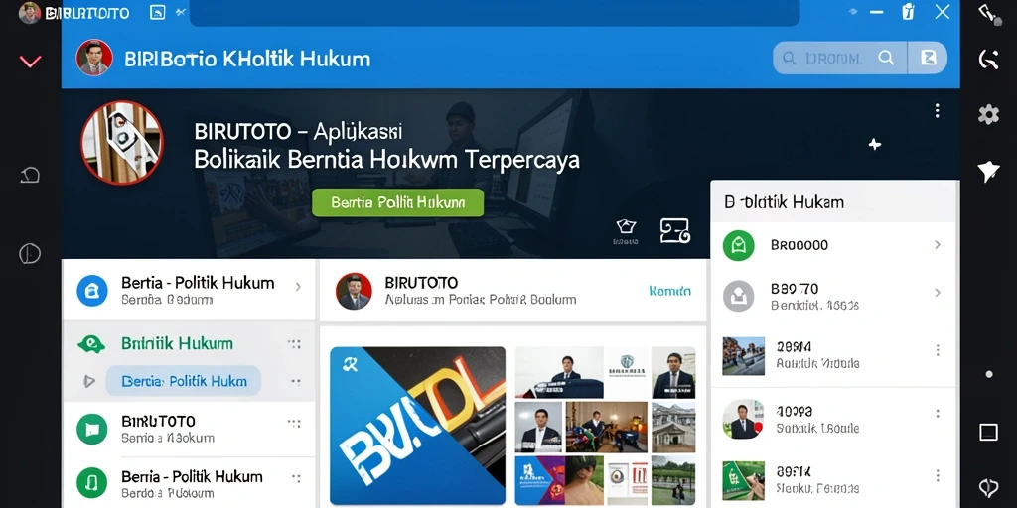Click the phone-like icon in right sidebar
1017x508 pixels.
[x=988, y=60]
